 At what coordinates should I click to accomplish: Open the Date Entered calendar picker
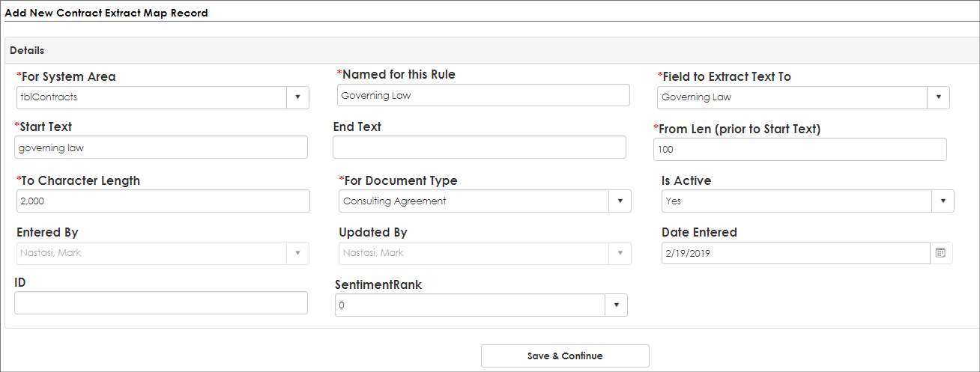940,253
